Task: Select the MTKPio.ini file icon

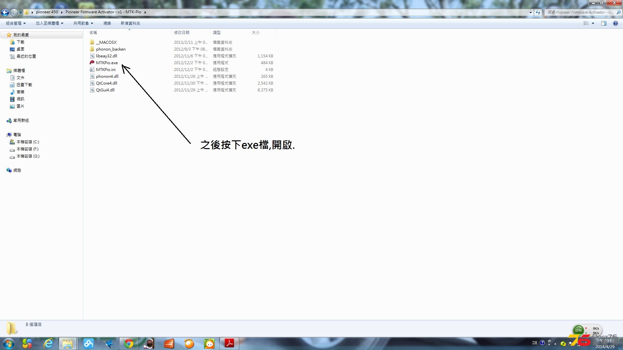Action: pos(92,70)
